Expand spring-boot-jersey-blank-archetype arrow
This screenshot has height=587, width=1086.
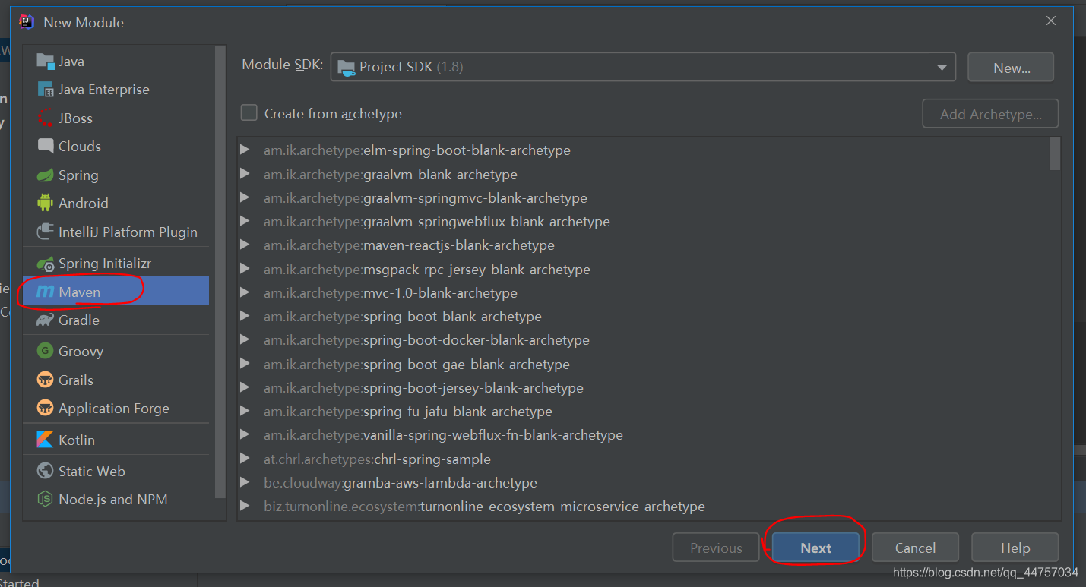(245, 387)
